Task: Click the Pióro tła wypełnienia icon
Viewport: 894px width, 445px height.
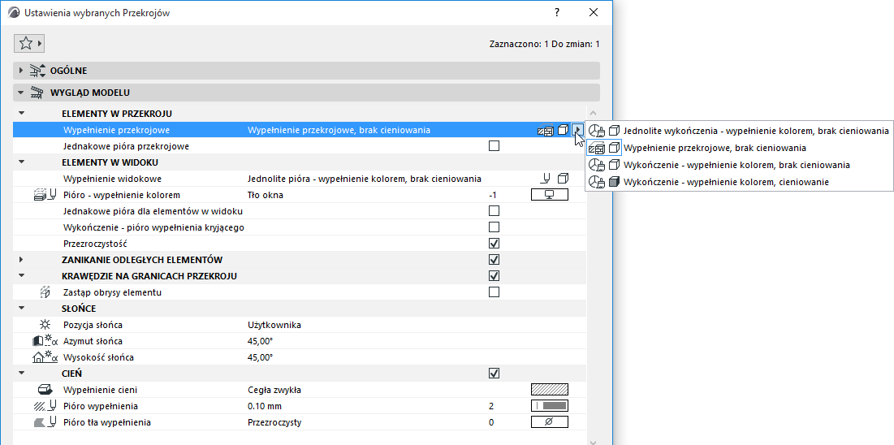Action: click(45, 423)
